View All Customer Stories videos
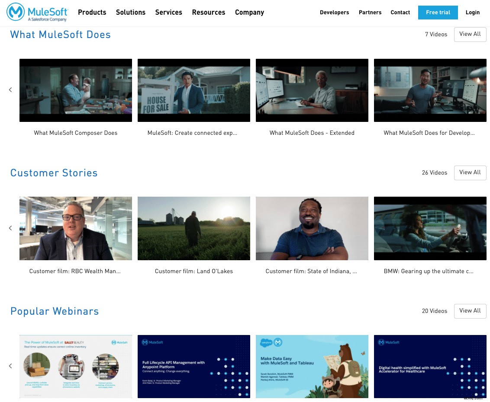 tap(470, 172)
